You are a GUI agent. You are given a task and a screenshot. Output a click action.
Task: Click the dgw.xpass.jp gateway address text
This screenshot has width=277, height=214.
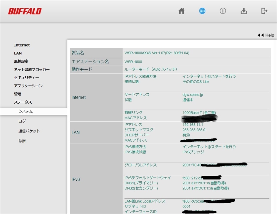point(193,95)
